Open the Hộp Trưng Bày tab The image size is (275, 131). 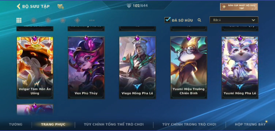coord(250,124)
